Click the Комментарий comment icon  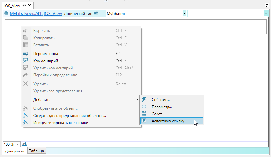click(26, 61)
